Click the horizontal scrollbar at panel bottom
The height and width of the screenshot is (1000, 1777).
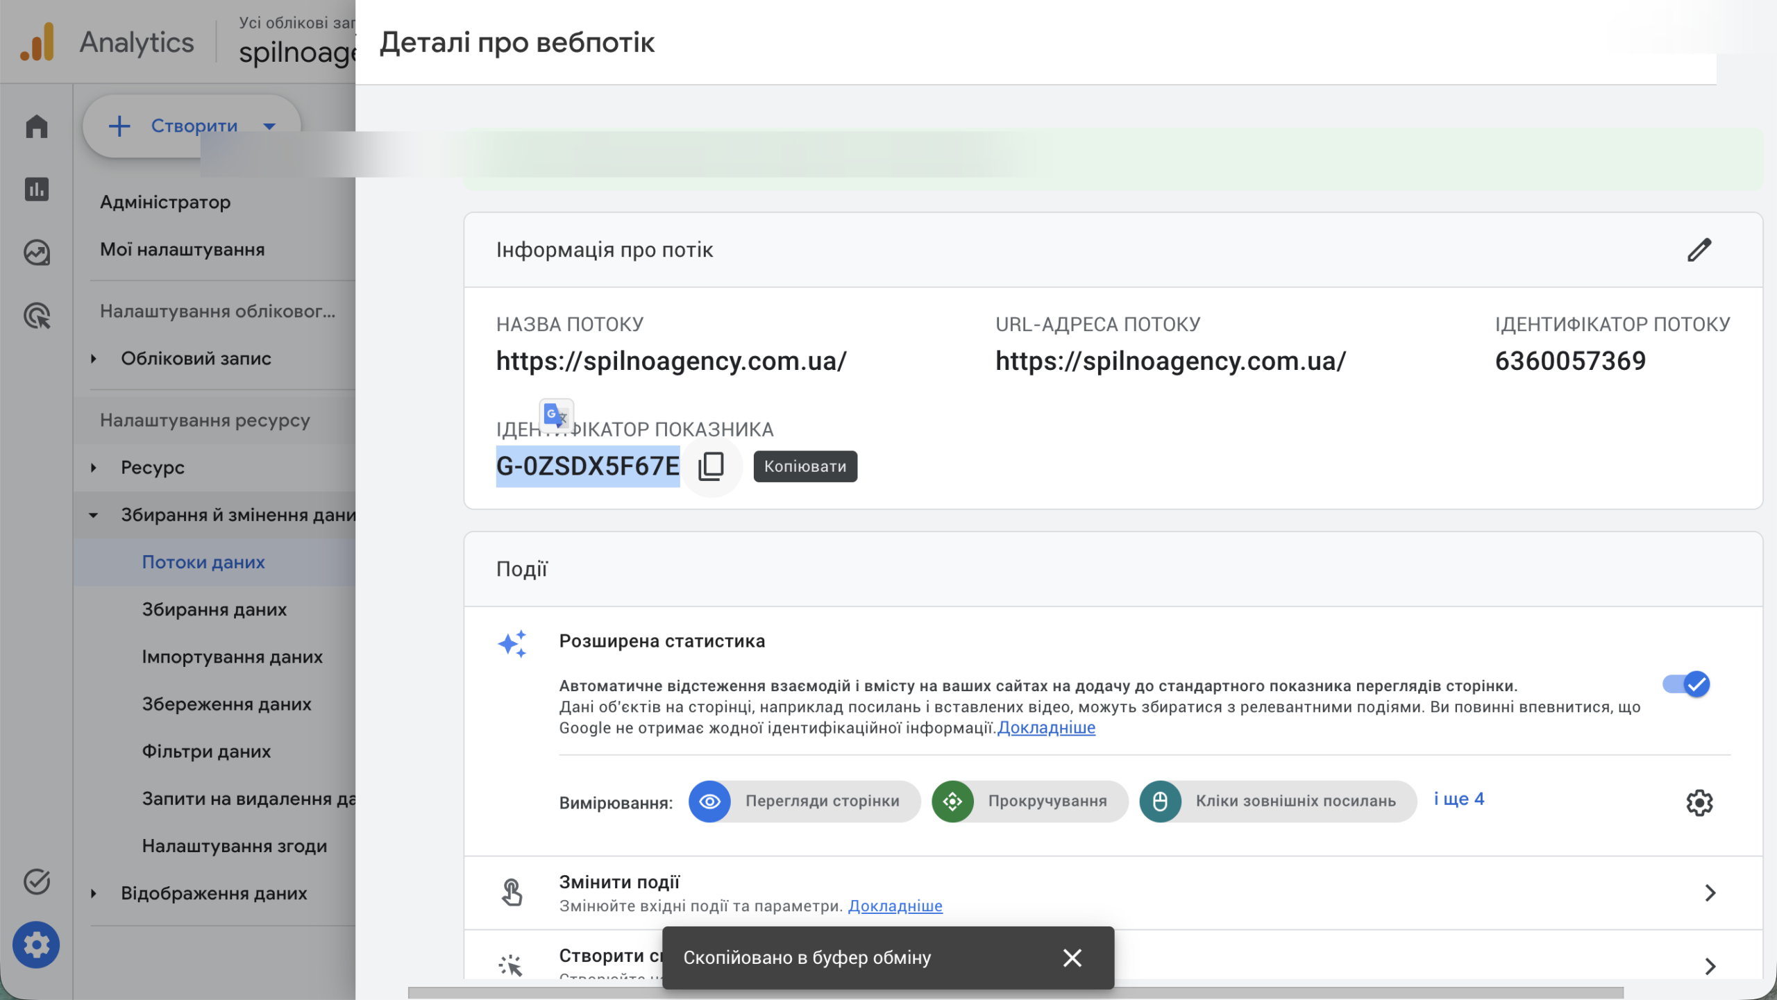pos(1016,992)
